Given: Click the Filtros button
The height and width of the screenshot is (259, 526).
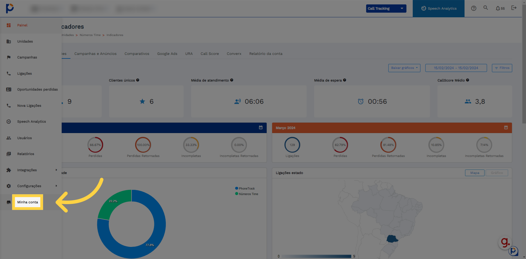Looking at the screenshot, I should point(502,68).
